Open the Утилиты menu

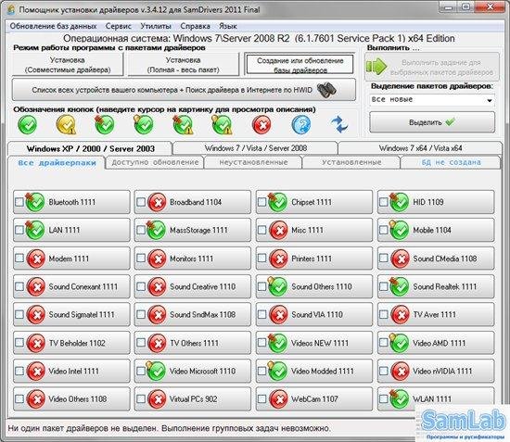(156, 26)
